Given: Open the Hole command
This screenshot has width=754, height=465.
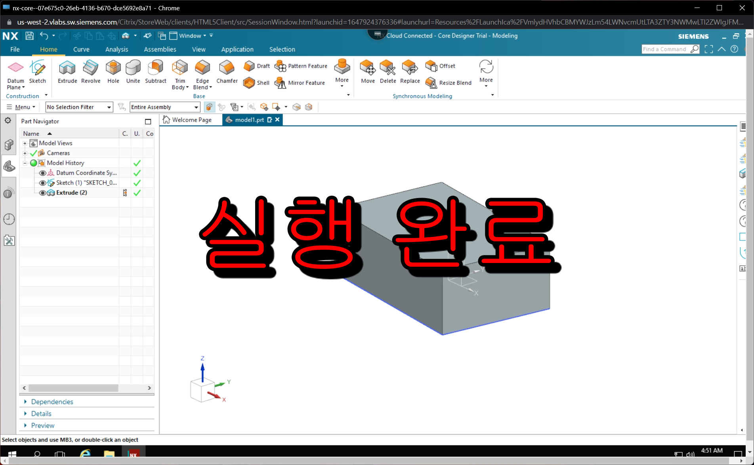Looking at the screenshot, I should click(113, 72).
